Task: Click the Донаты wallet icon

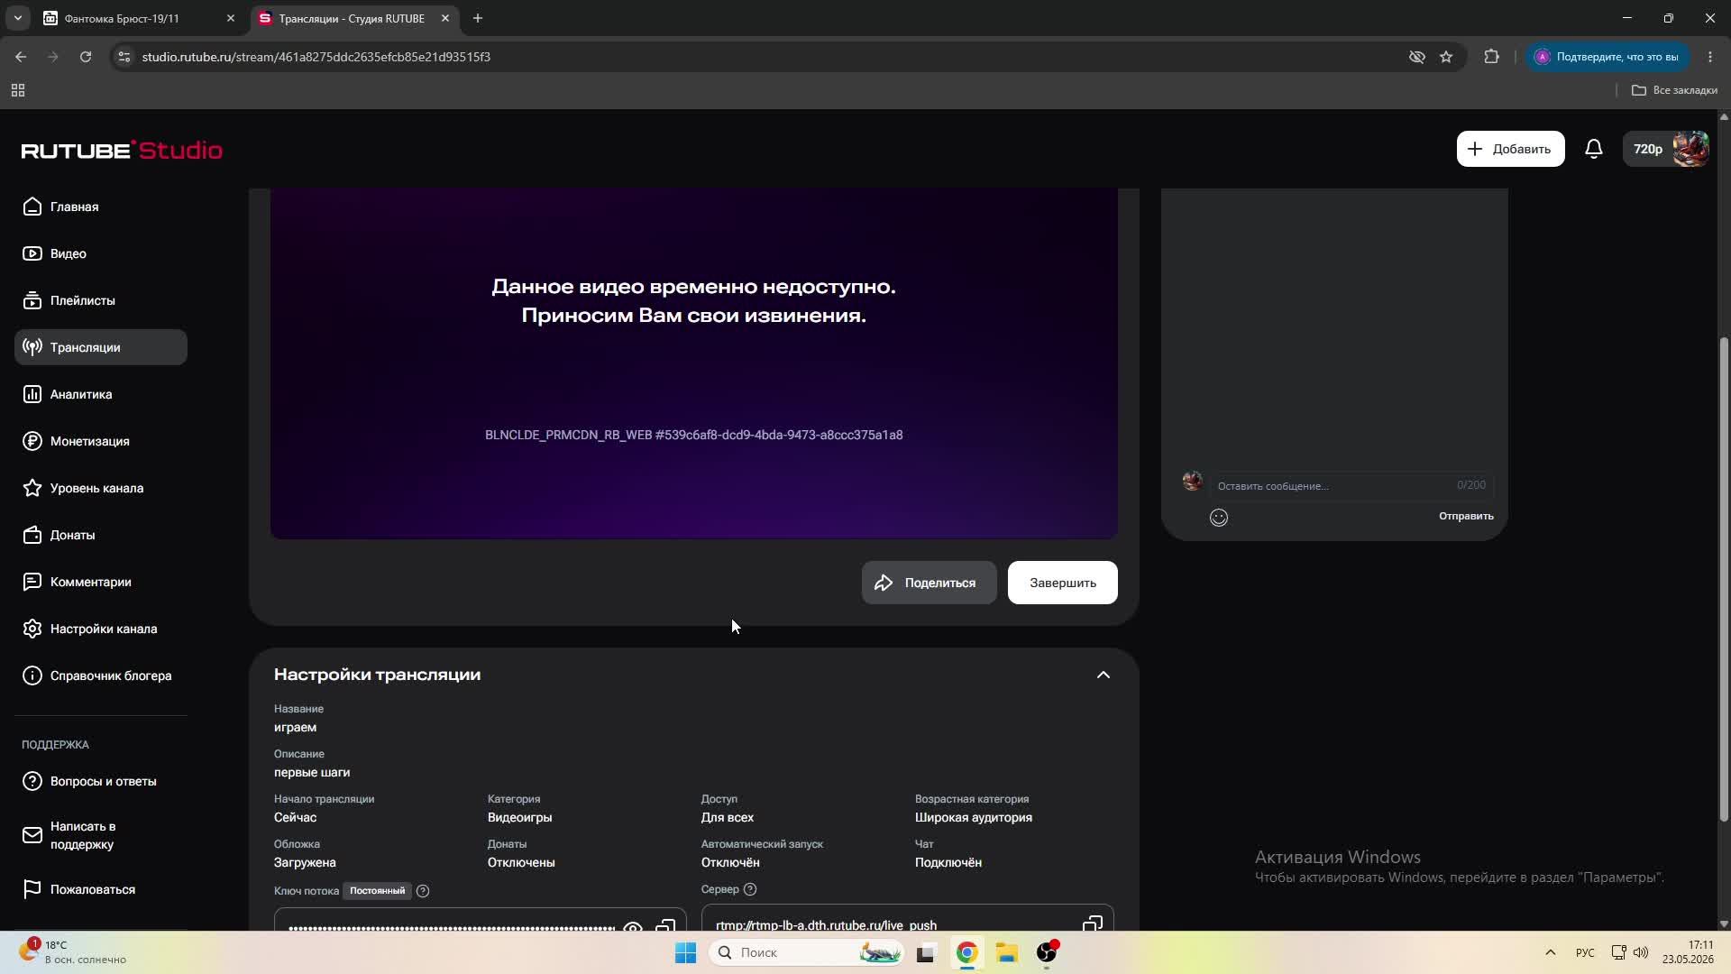Action: (32, 535)
